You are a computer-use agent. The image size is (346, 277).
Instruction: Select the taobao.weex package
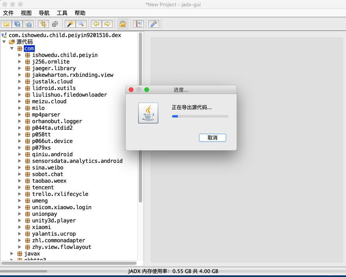click(x=49, y=181)
